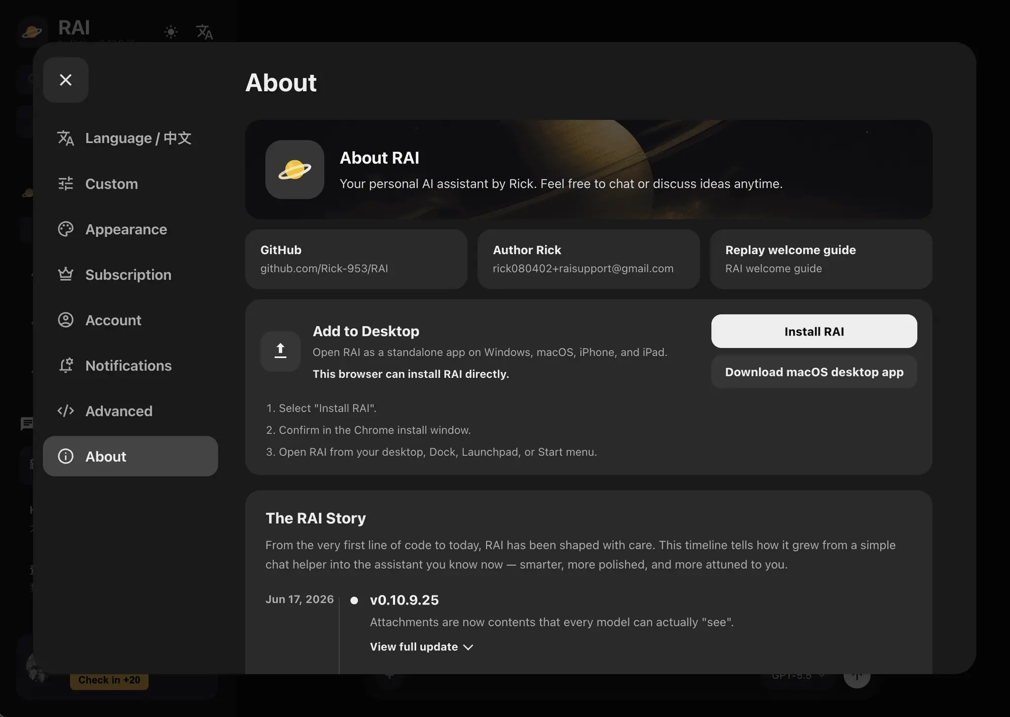
Task: Select the Advanced section
Action: [x=130, y=410]
